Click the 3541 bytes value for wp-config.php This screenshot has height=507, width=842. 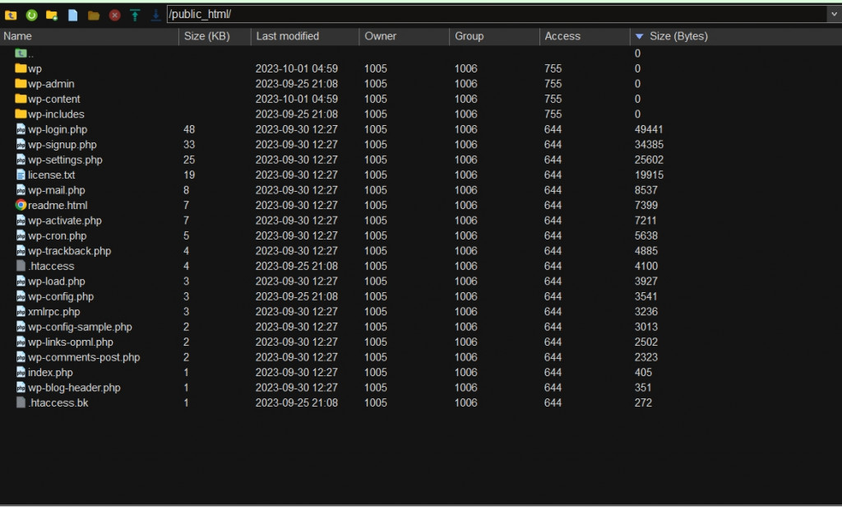pos(646,296)
